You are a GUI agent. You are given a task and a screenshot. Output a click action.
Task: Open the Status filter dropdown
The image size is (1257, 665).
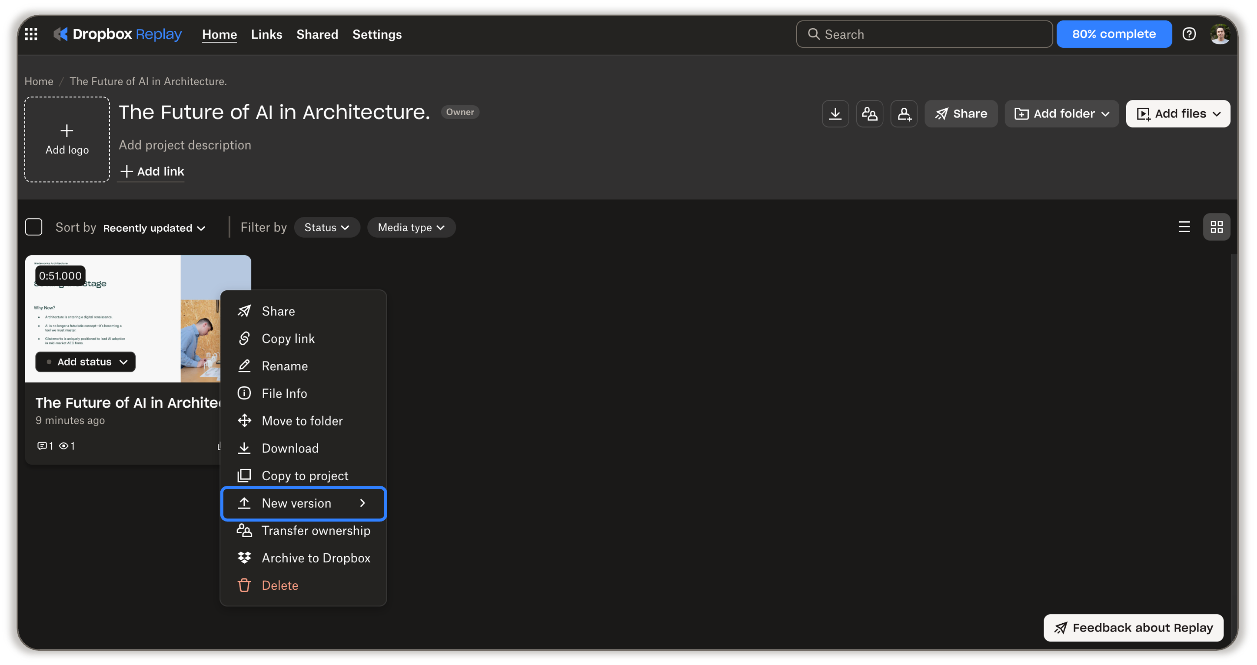[x=327, y=227]
